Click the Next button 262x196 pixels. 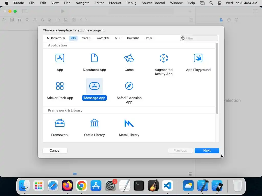pyautogui.click(x=207, y=151)
